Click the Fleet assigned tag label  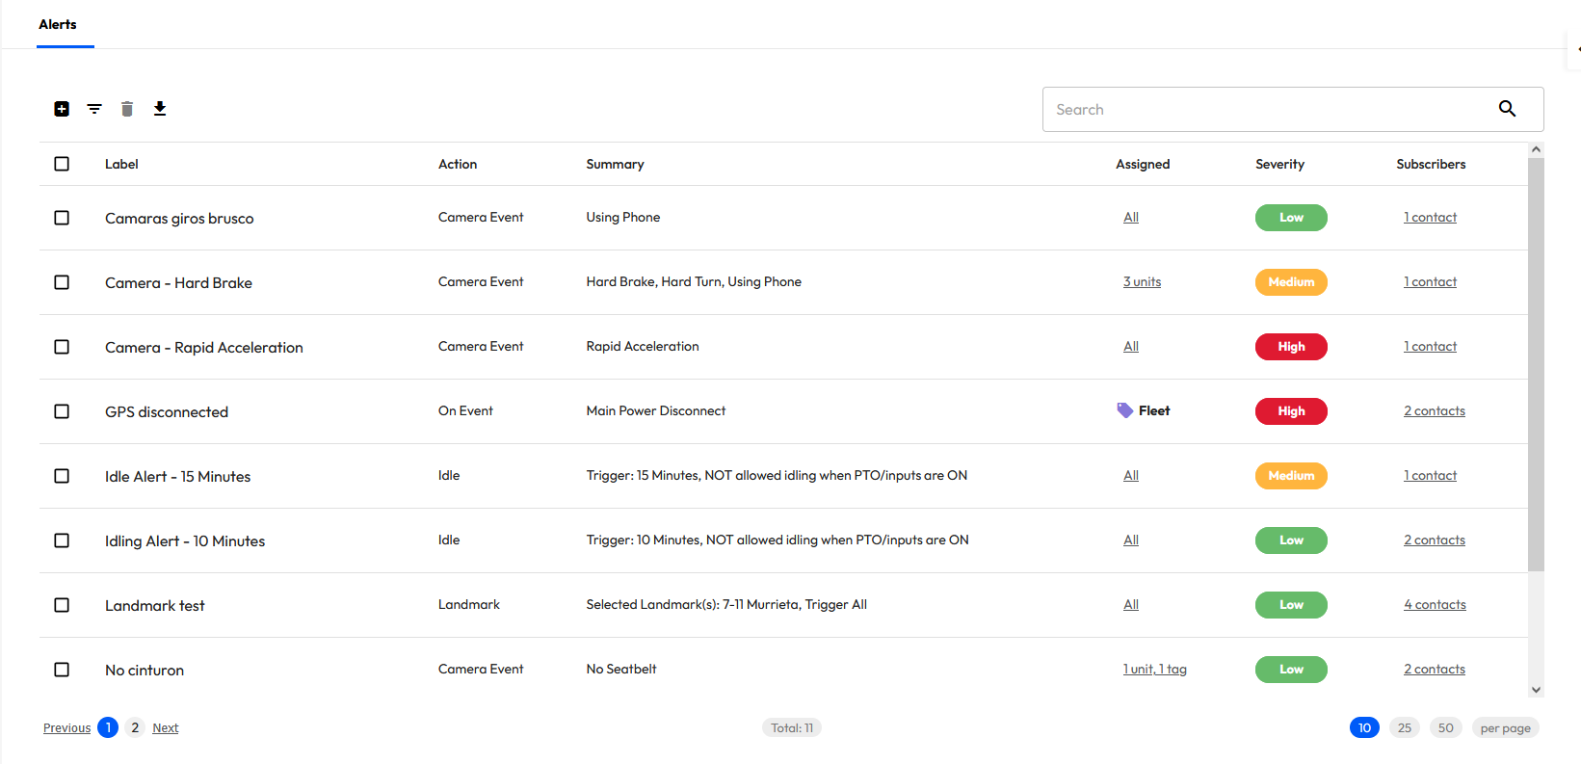tap(1154, 410)
